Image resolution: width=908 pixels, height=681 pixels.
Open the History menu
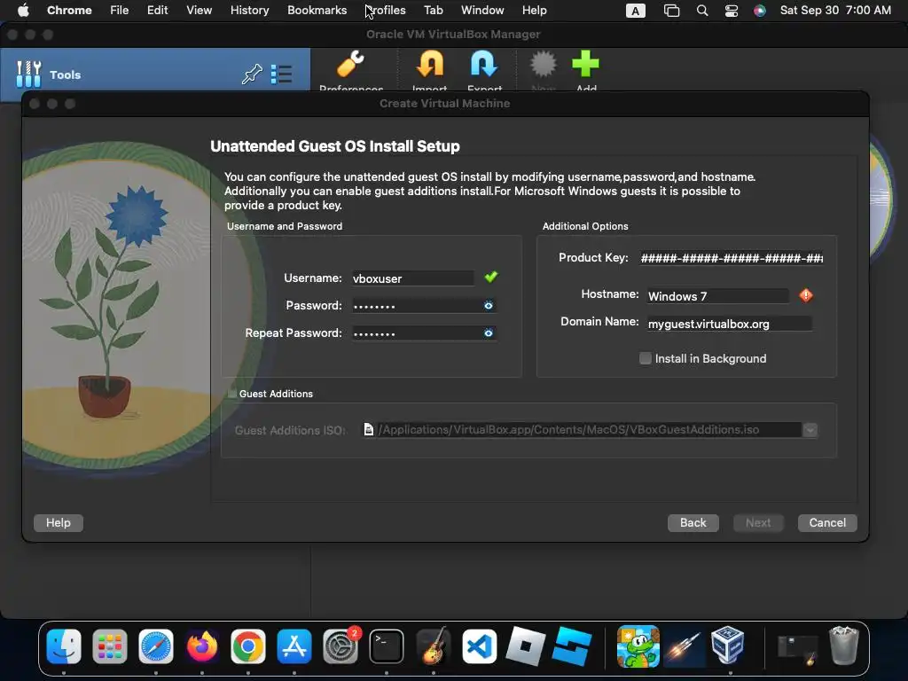click(x=249, y=11)
